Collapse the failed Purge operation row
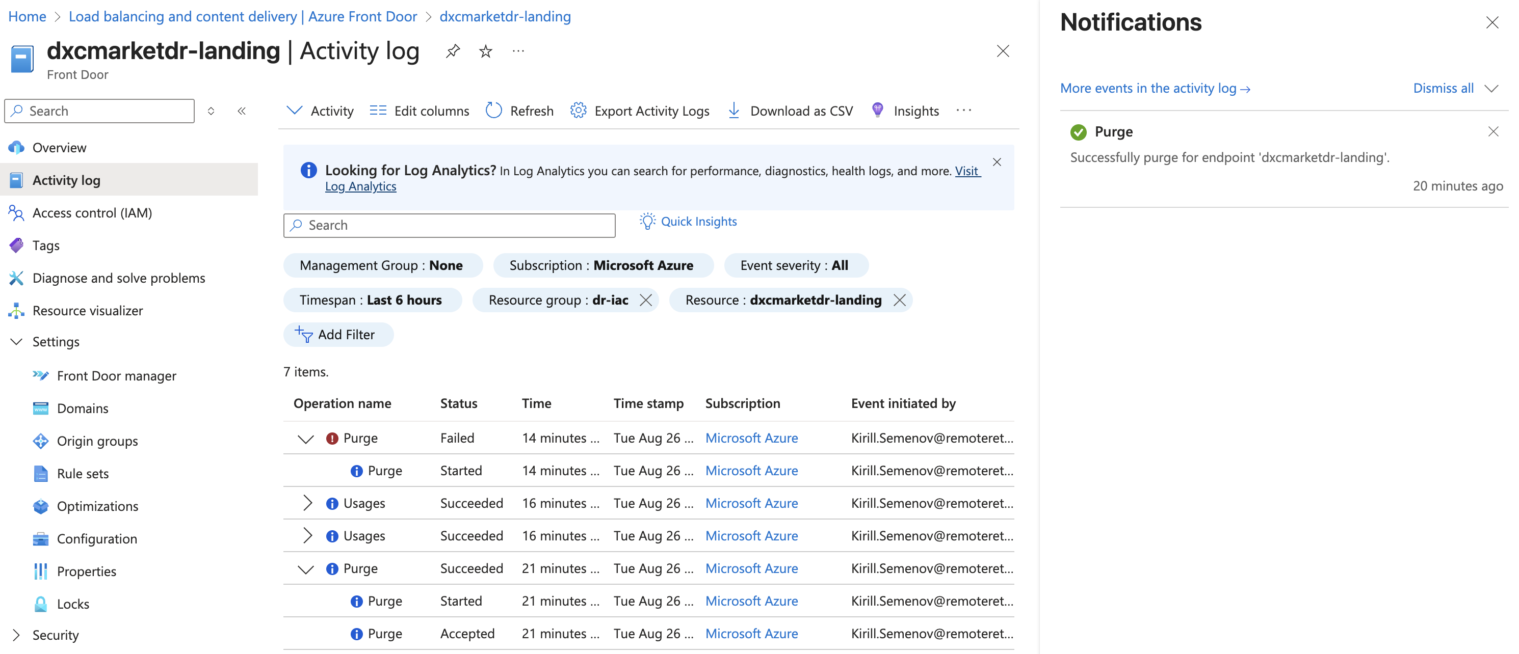The image size is (1519, 654). coord(305,439)
